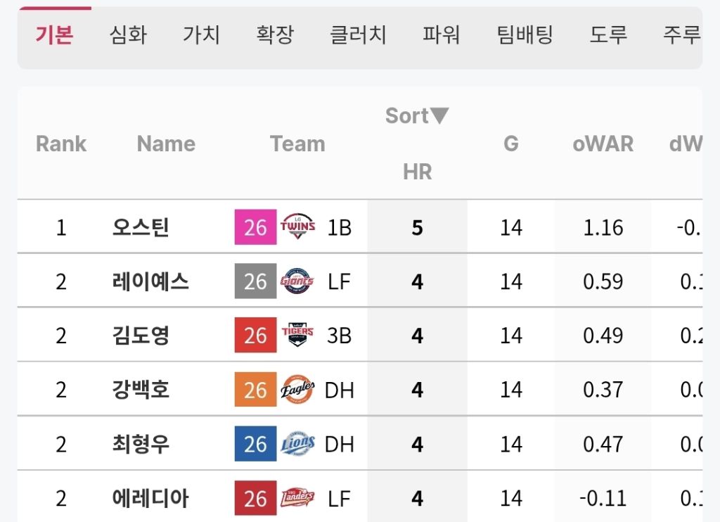This screenshot has width=720, height=522.
Task: Click the Sort descending arrow above HR
Action: (x=439, y=115)
